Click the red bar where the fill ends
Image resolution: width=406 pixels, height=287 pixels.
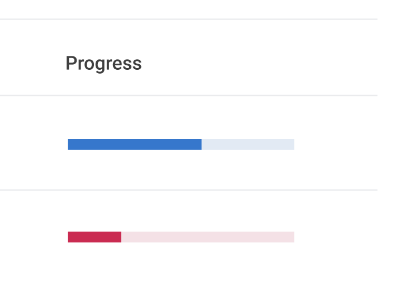(121, 237)
